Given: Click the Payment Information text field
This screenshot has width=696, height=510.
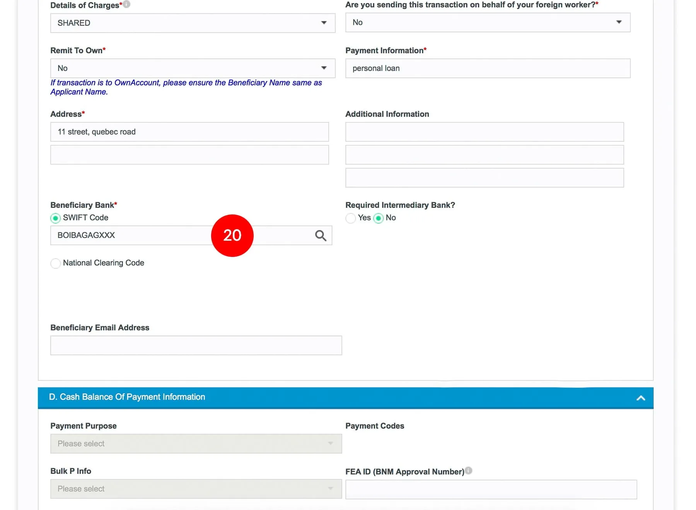Looking at the screenshot, I should [487, 68].
